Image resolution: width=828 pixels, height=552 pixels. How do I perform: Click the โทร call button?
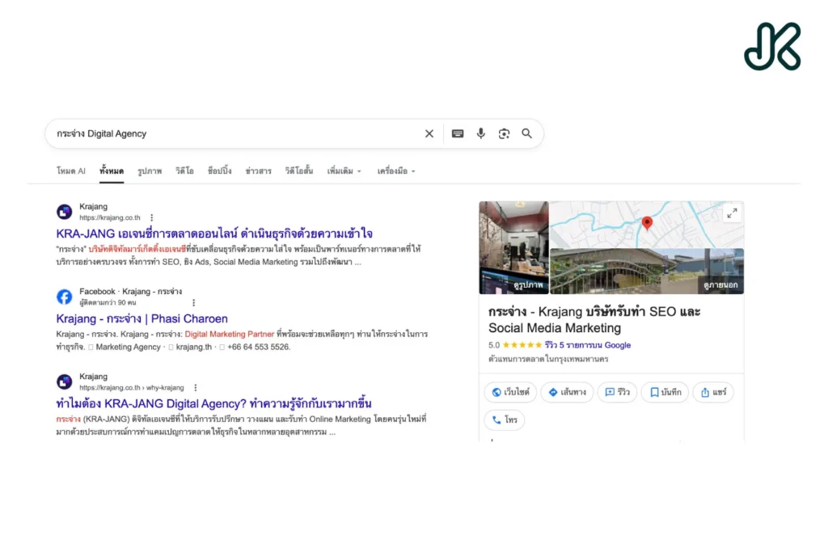click(505, 420)
